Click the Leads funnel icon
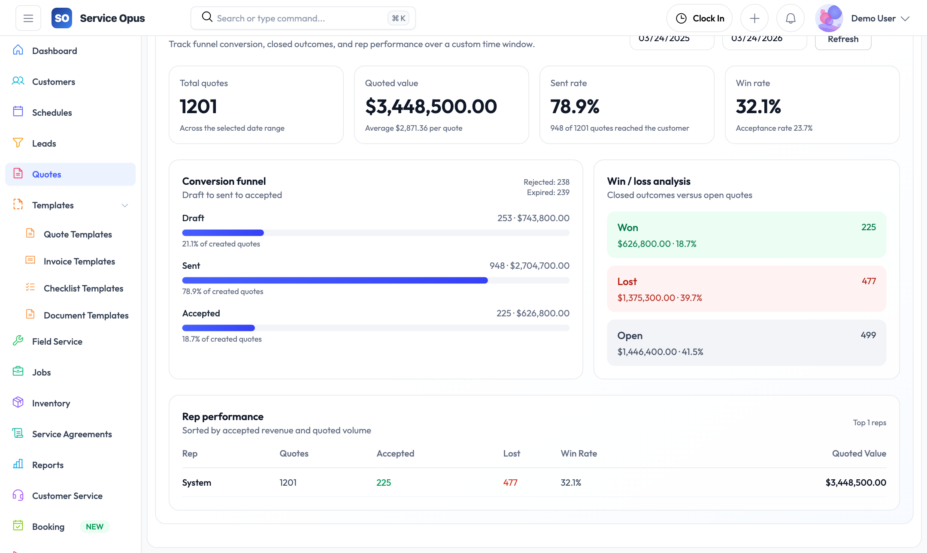This screenshot has height=553, width=927. click(18, 143)
